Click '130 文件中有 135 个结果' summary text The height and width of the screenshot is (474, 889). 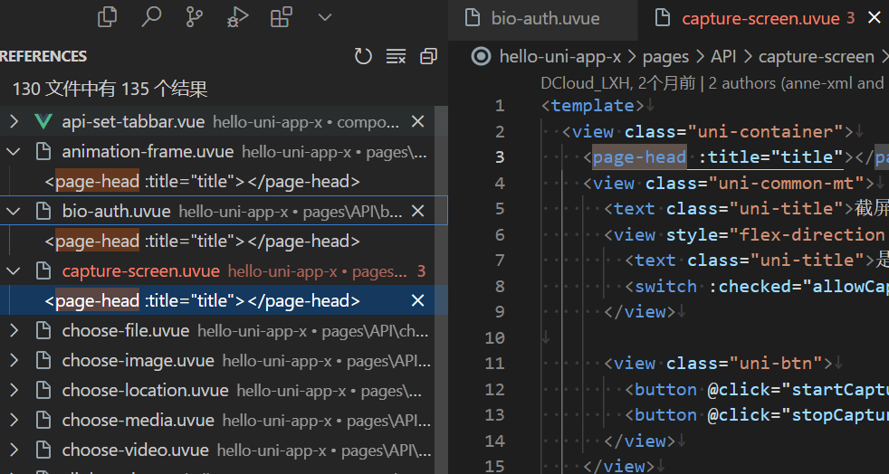coord(110,89)
